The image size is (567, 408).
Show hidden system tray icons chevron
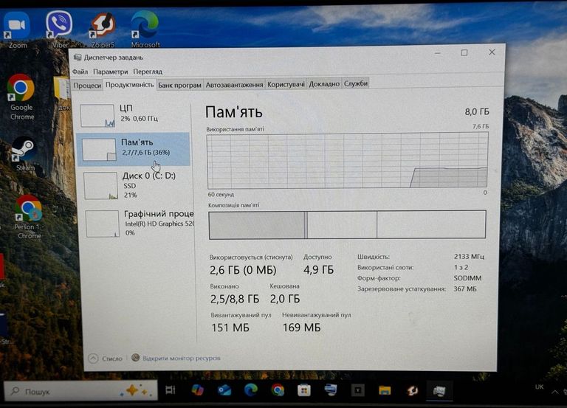(x=554, y=392)
